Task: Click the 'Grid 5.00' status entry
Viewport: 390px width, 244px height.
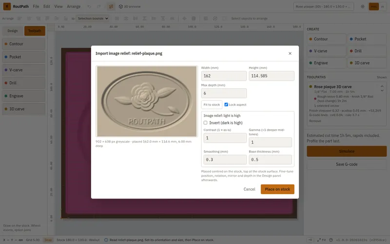Action: coord(33,240)
